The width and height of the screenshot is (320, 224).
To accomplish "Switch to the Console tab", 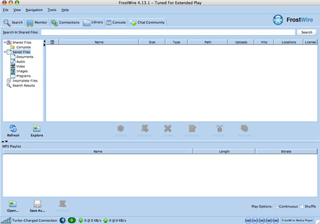I will pyautogui.click(x=116, y=23).
